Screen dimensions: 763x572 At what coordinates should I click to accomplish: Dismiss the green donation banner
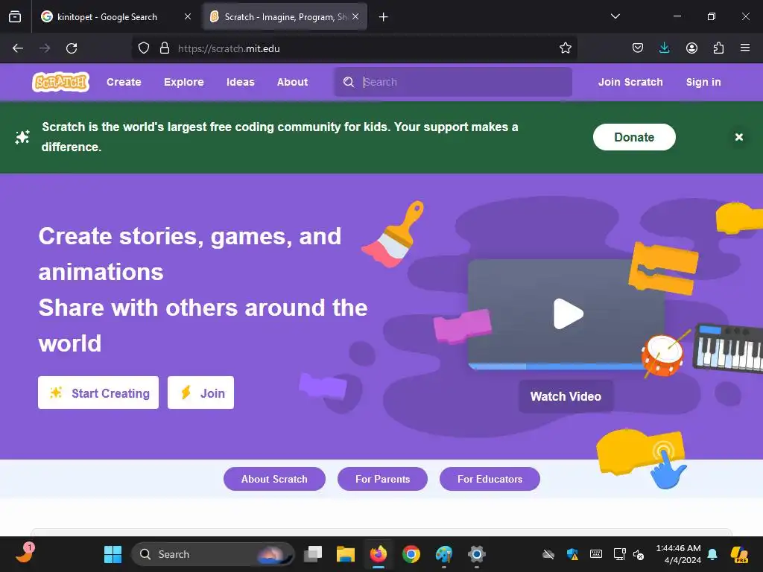738,137
